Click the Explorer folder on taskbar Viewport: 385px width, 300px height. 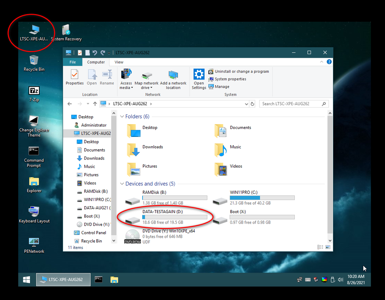[x=114, y=280]
